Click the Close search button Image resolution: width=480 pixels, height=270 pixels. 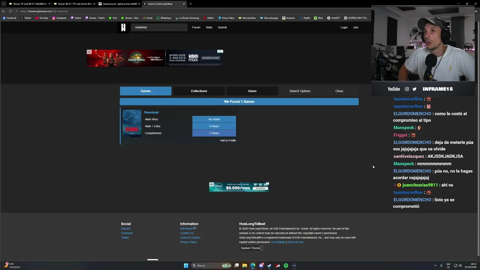pos(339,91)
